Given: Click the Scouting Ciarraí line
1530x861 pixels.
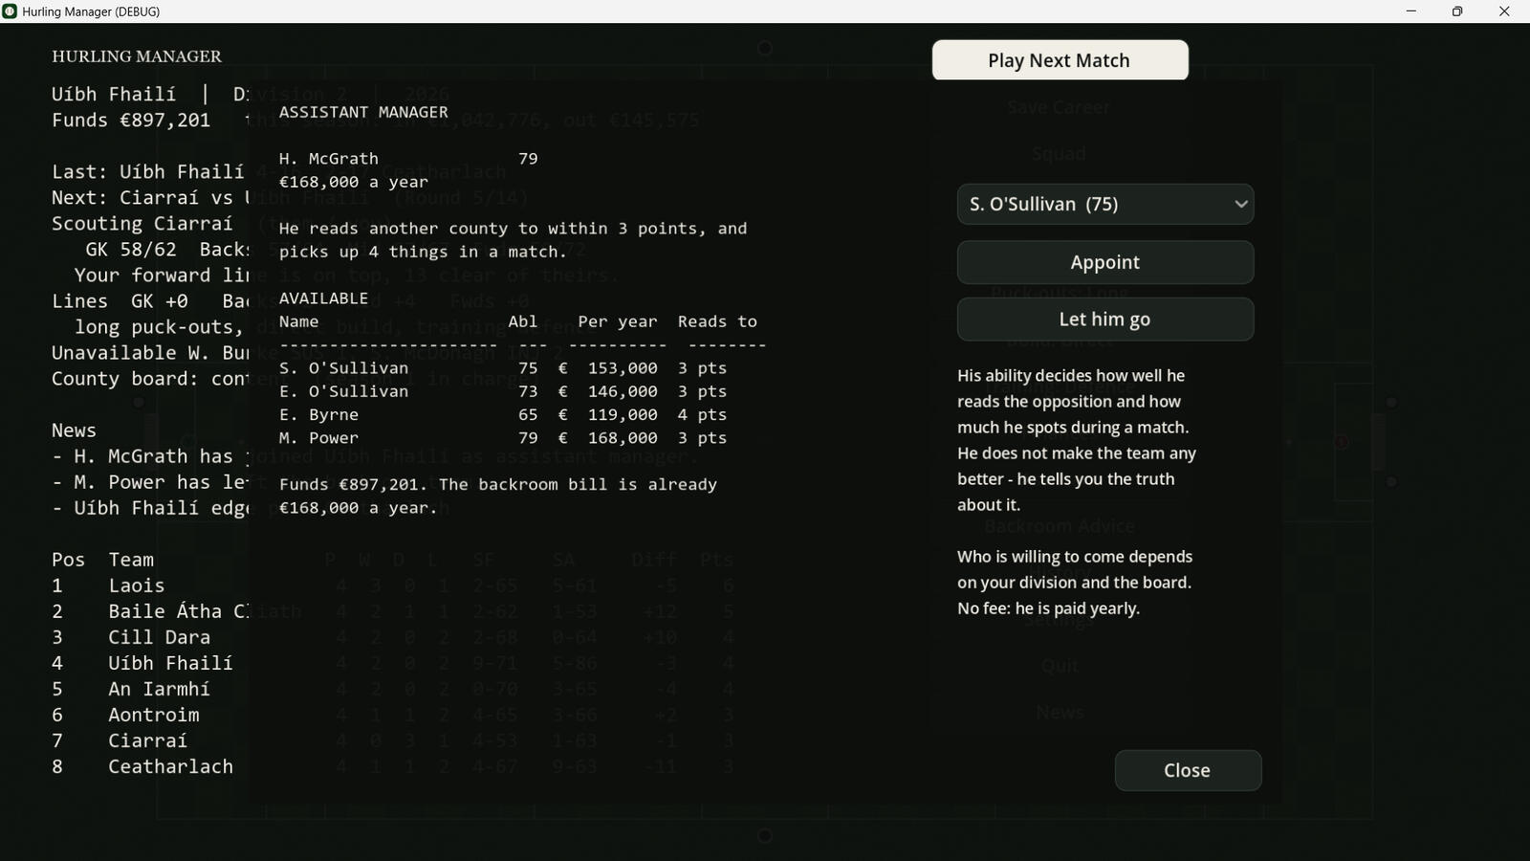Looking at the screenshot, I should [x=142, y=224].
